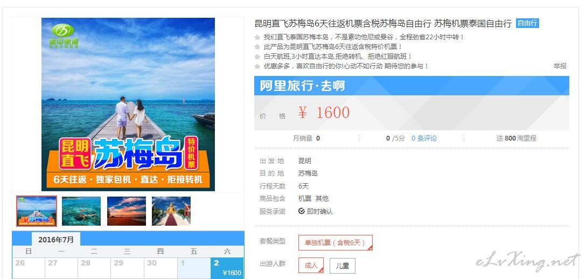Click the instant confirmation checkmark icon

click(x=301, y=211)
